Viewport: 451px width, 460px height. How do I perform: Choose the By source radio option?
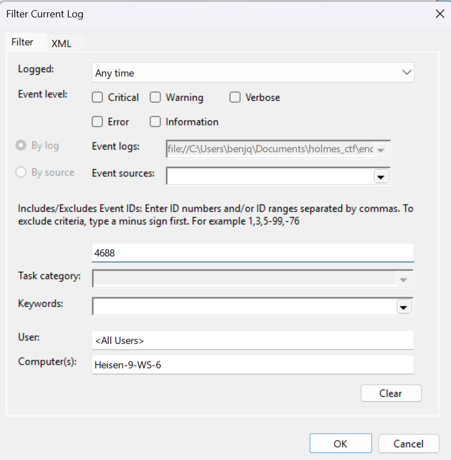point(21,173)
